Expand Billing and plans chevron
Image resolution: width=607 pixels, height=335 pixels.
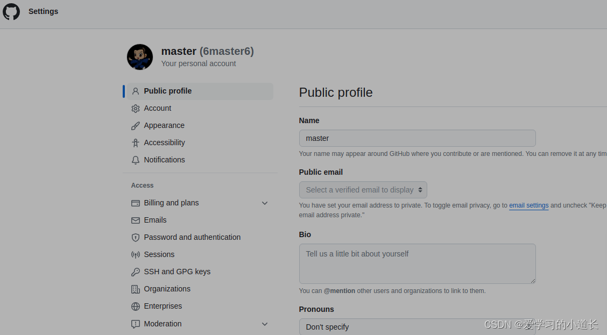[x=265, y=203]
